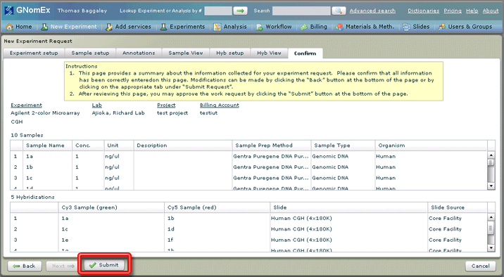Select hybridization row with Cy5 sample 1d
The height and width of the screenshot is (277, 504).
pos(248,229)
